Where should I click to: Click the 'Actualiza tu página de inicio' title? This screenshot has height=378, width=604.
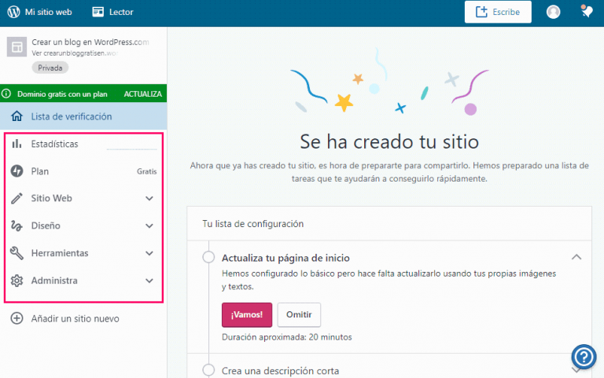[x=285, y=258]
